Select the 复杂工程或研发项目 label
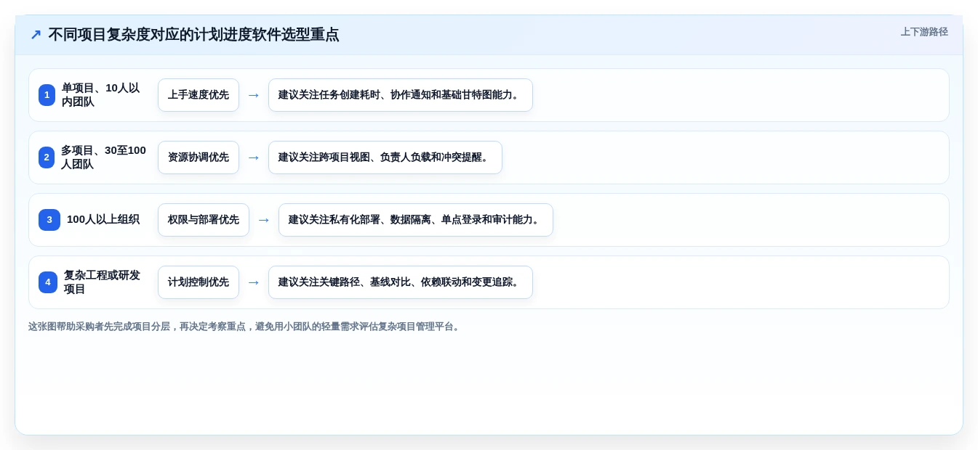 coord(103,282)
